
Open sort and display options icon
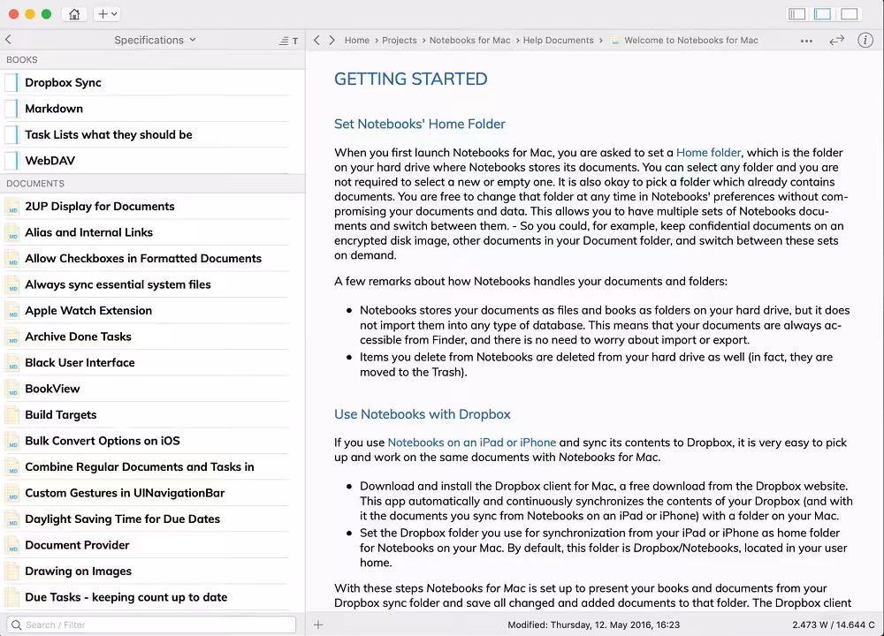[x=289, y=41]
